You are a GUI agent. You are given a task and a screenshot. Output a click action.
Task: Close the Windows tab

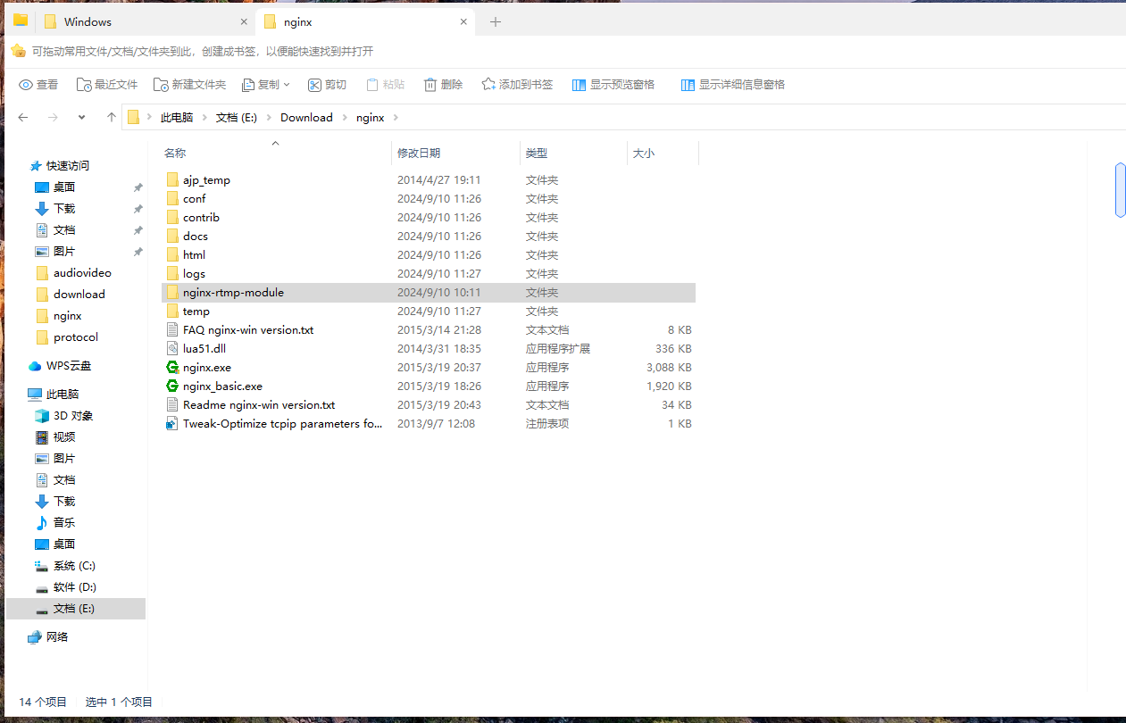[244, 22]
